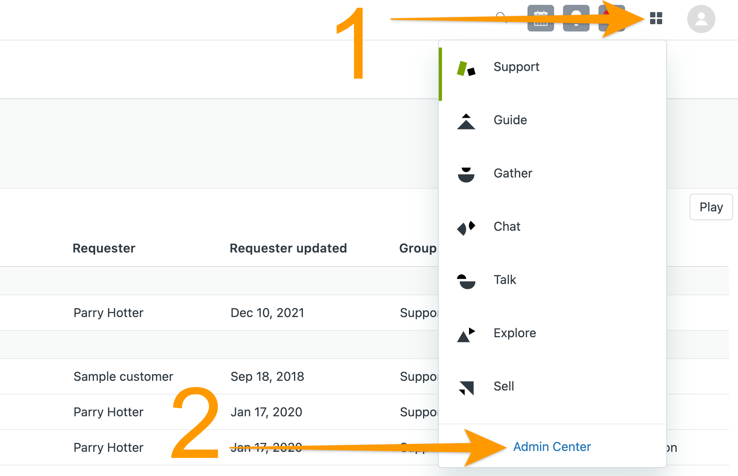Image resolution: width=738 pixels, height=476 pixels.
Task: Click the calendar icon in top bar
Action: coord(541,18)
